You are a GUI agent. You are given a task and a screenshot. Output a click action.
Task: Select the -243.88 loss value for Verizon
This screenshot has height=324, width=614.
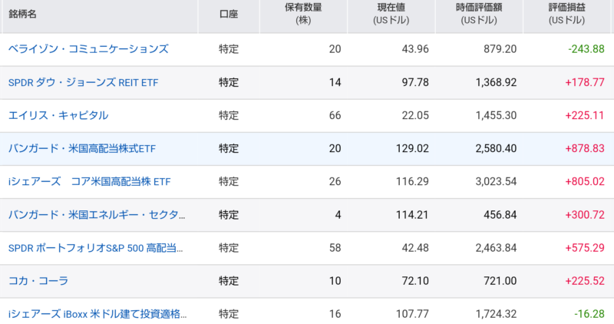[x=586, y=49]
